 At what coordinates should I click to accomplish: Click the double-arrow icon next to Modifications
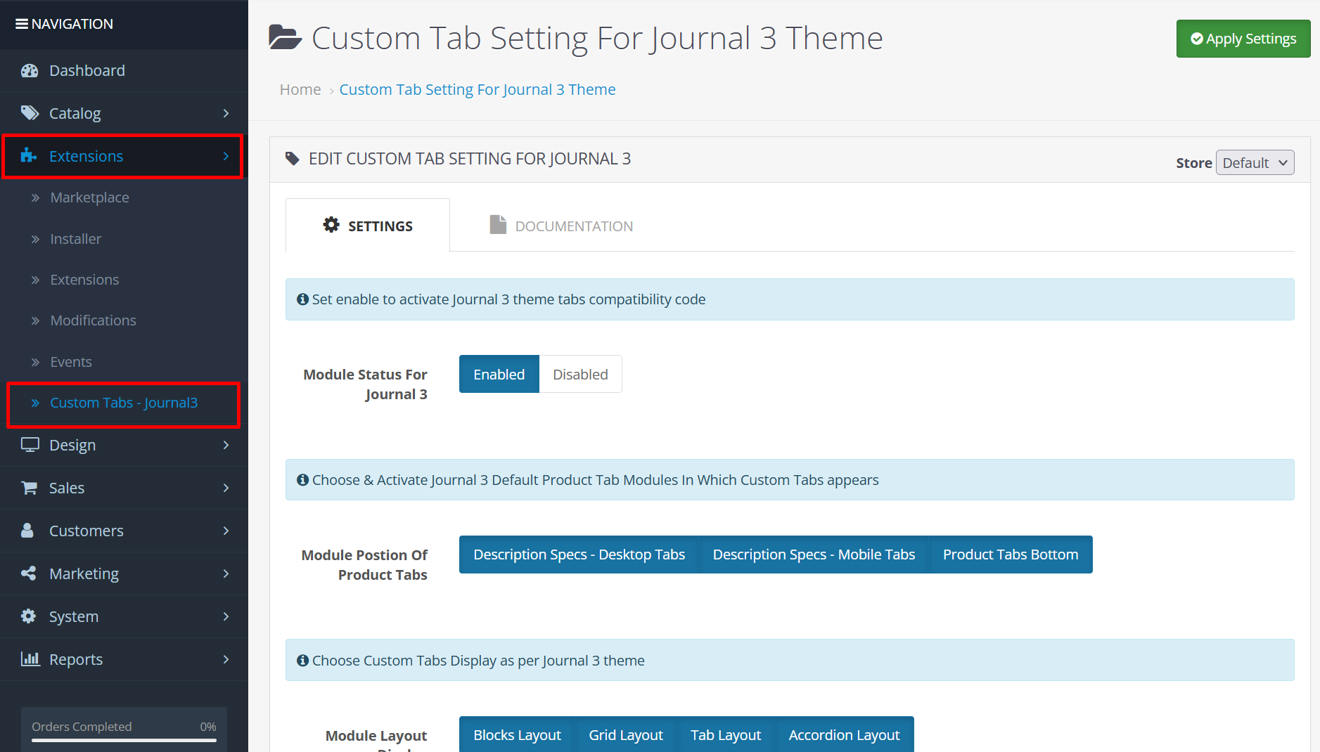click(x=35, y=321)
